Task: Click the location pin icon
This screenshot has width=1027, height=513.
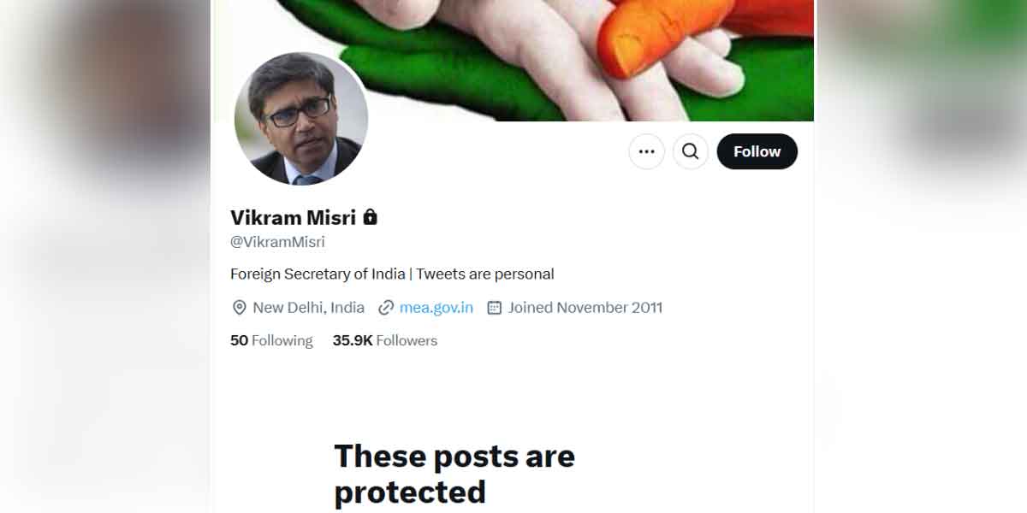Action: 239,308
